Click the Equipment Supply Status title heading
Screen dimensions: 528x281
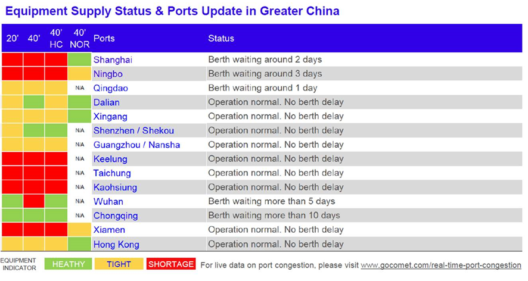click(172, 11)
